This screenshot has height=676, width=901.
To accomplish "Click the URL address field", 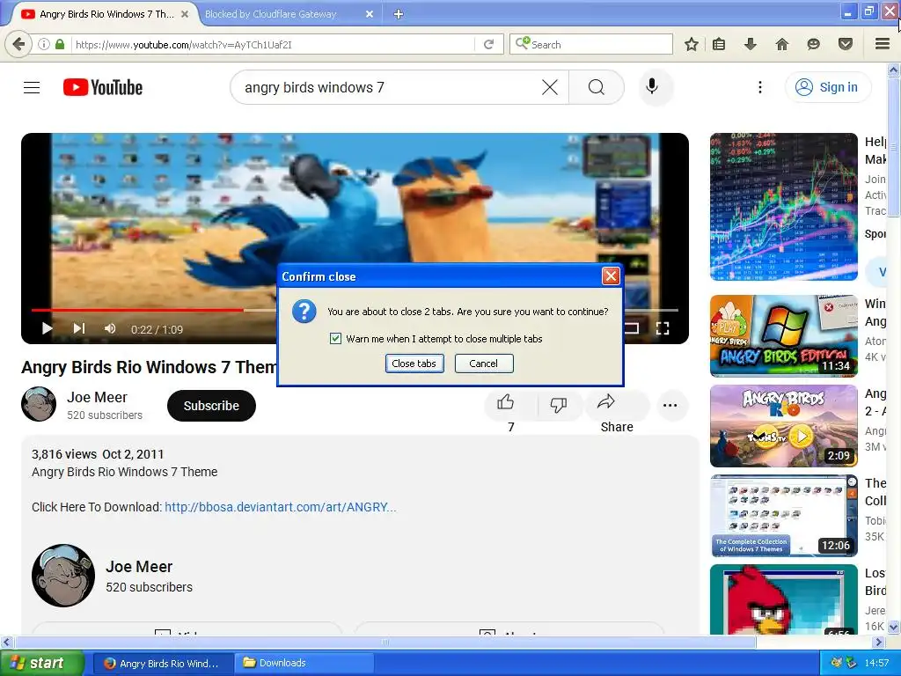I will click(x=273, y=44).
